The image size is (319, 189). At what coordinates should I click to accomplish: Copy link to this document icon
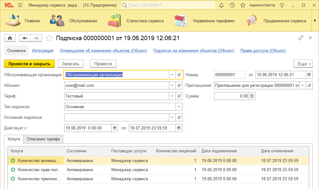pyautogui.click(x=301, y=38)
